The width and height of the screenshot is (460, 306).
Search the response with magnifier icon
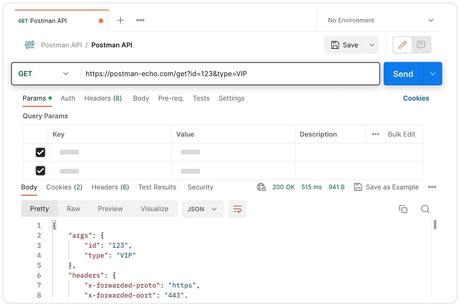pos(425,209)
